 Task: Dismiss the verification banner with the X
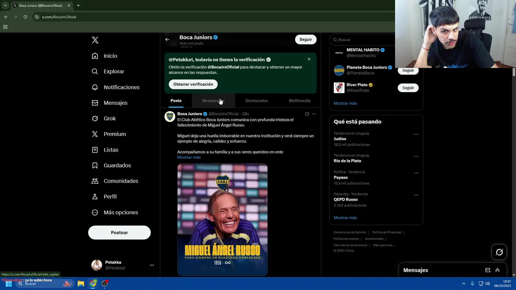click(309, 59)
